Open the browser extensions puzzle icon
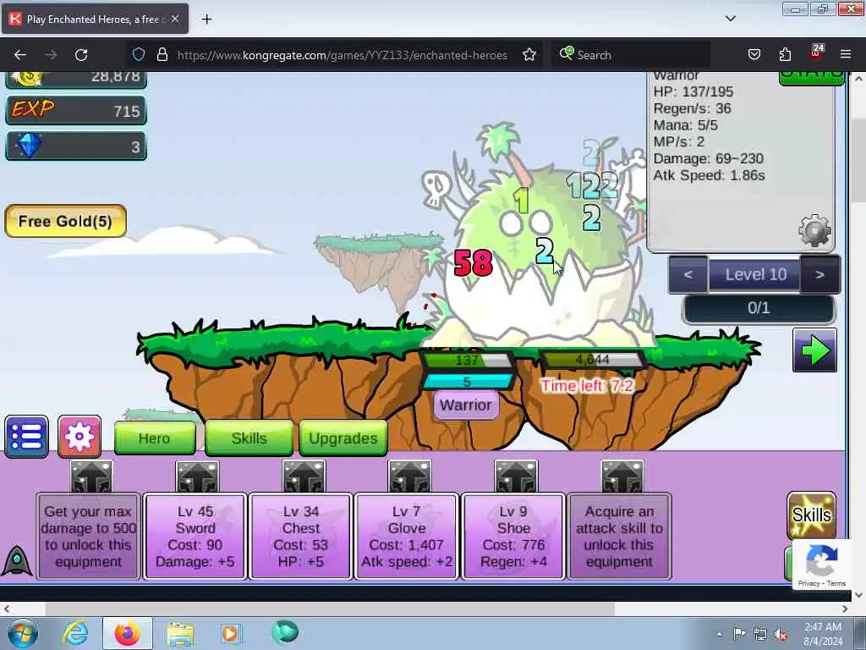866x650 pixels. [x=785, y=55]
